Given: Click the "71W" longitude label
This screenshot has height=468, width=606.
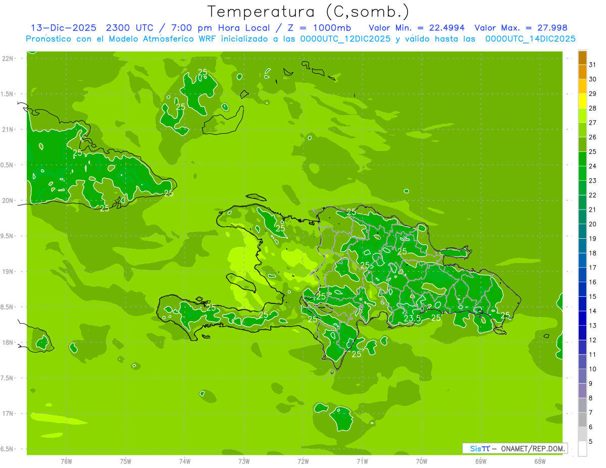Looking at the screenshot, I should pyautogui.click(x=362, y=461).
